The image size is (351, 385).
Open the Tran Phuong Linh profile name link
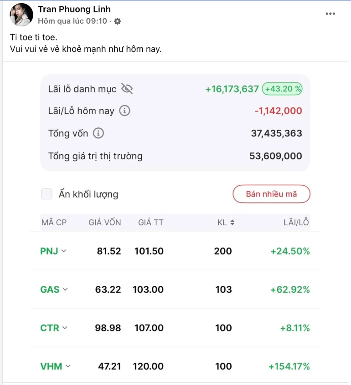[74, 9]
